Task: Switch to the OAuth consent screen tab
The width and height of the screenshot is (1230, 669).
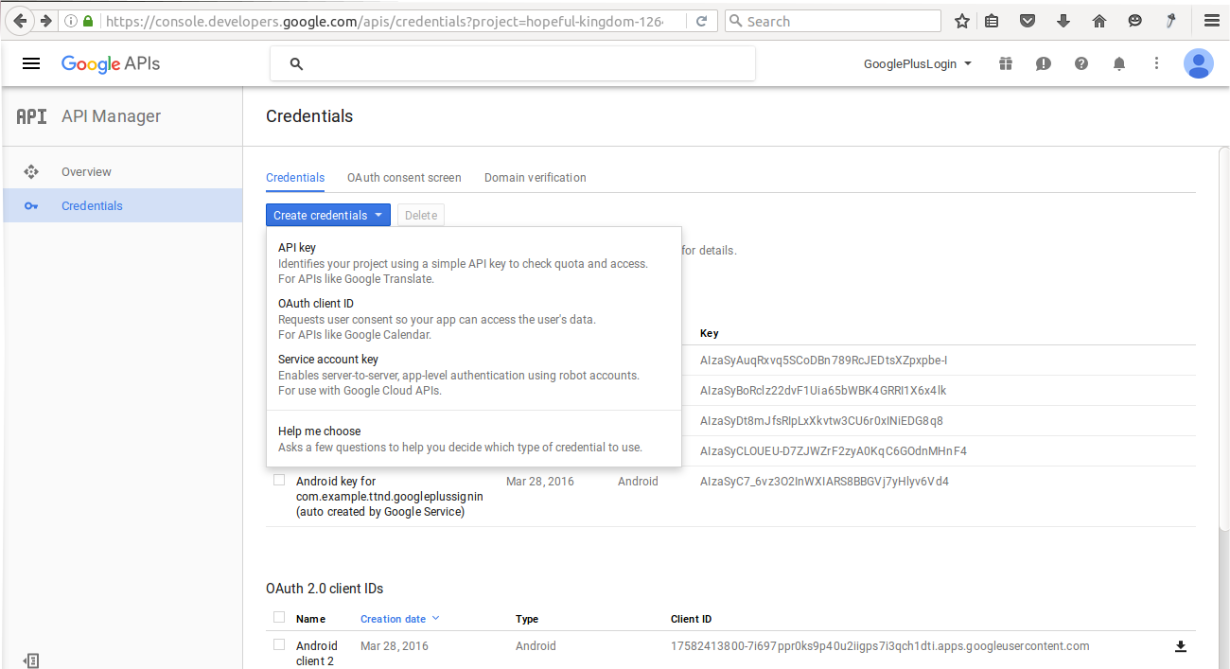Action: (x=404, y=178)
